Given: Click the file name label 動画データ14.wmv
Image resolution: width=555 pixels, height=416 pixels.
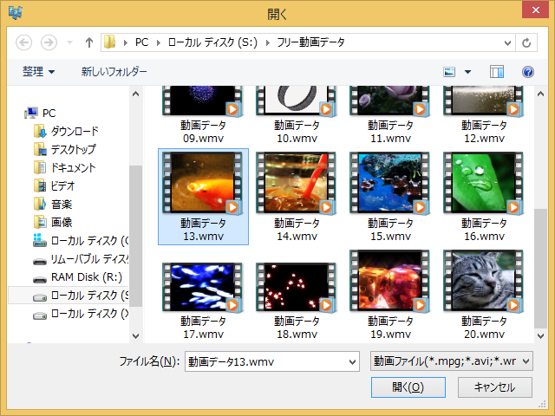Looking at the screenshot, I should pos(297,230).
